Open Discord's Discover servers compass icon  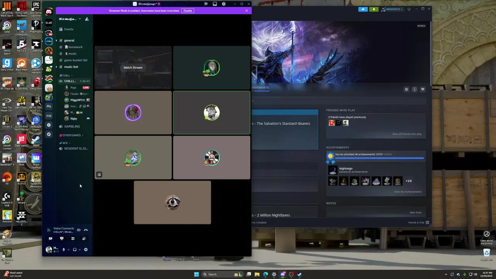[49, 134]
